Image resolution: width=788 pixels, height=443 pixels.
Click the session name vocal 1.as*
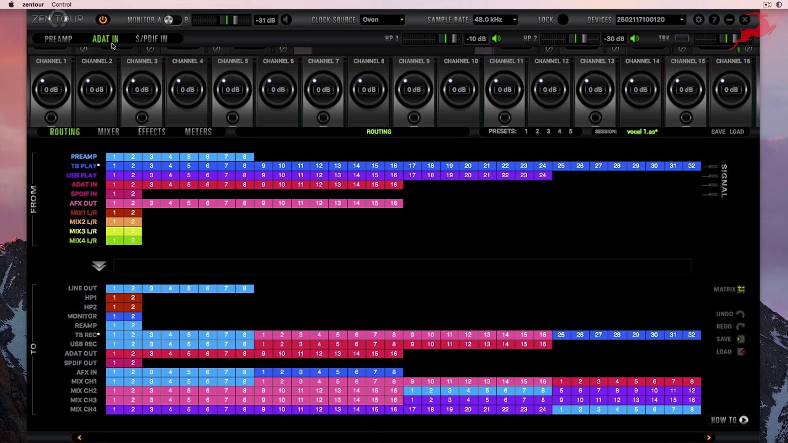tap(642, 132)
